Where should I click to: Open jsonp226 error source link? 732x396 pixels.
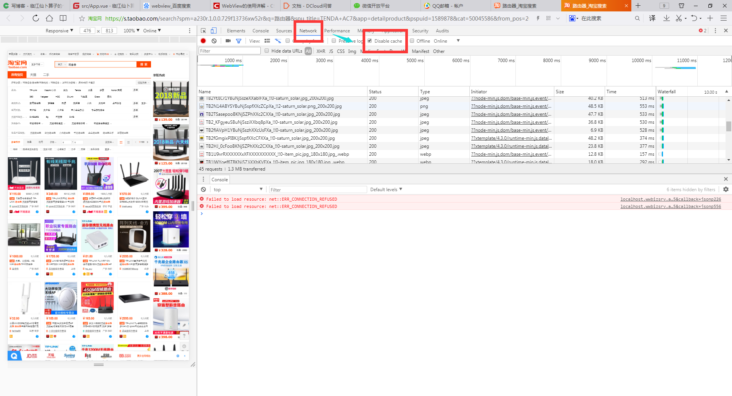click(x=671, y=199)
